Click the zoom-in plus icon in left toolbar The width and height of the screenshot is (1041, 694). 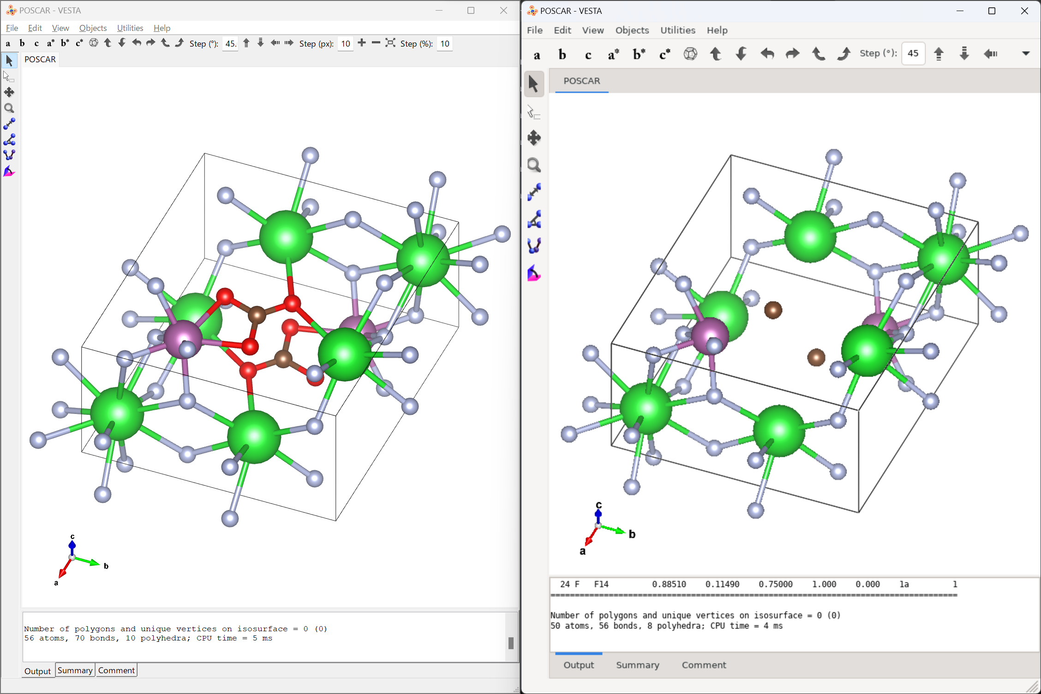[x=362, y=43]
